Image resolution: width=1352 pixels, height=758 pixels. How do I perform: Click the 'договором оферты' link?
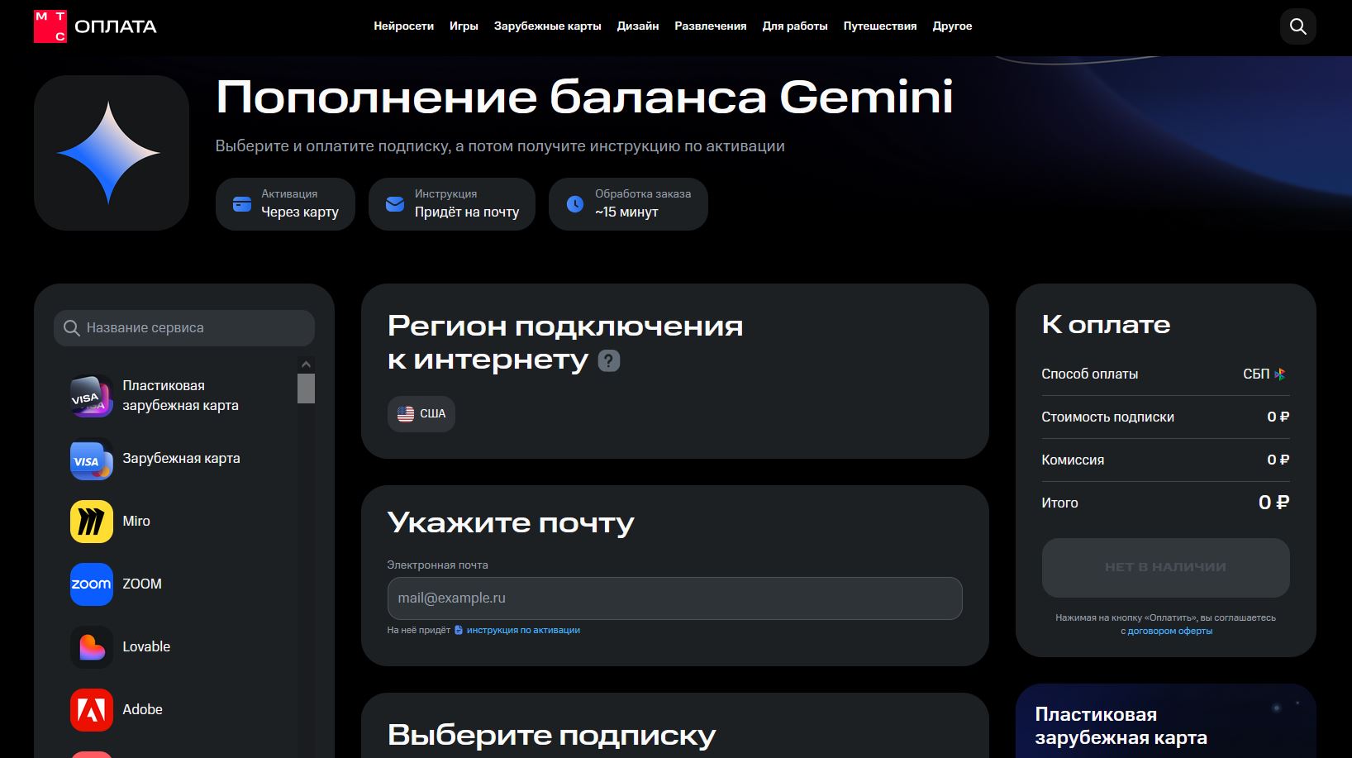click(x=1169, y=630)
